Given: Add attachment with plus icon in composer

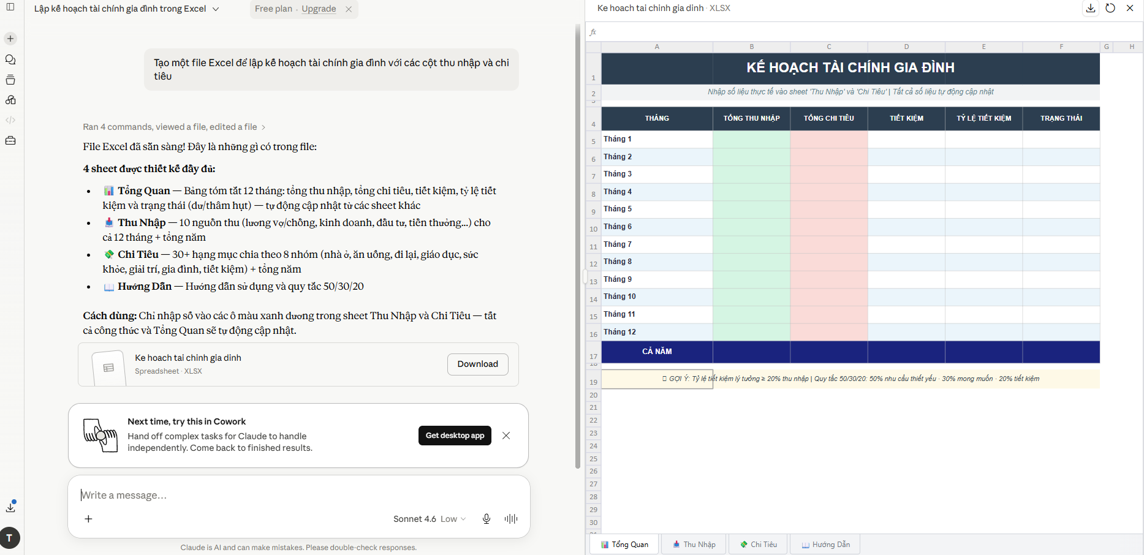Looking at the screenshot, I should pyautogui.click(x=88, y=519).
